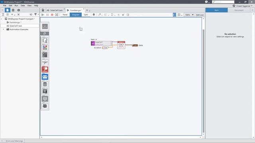This screenshot has width=255, height=143.
Task: Select SolarCell1.task in the project tree
Action: click(x=16, y=26)
